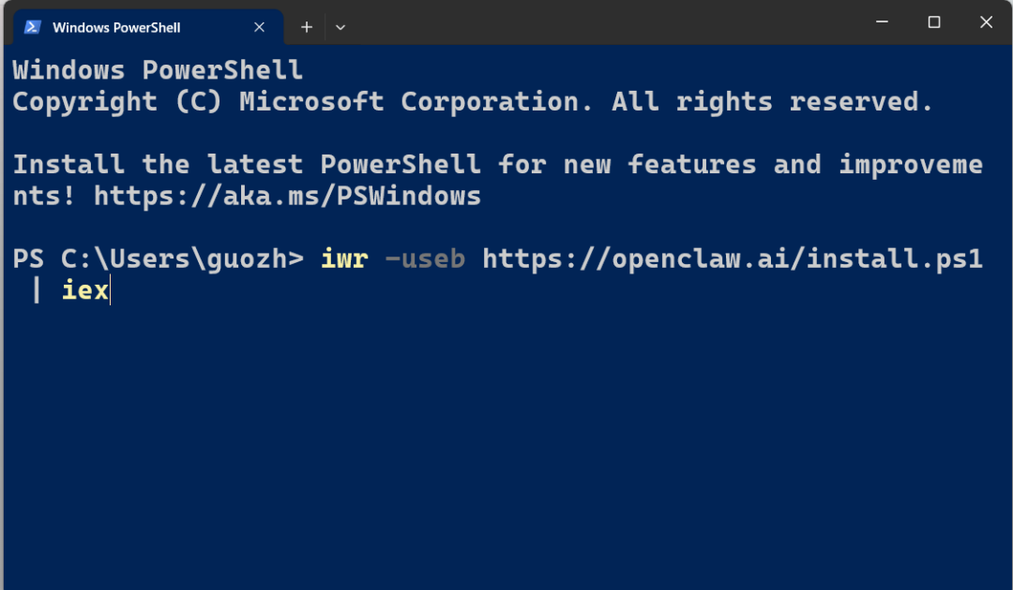Close the terminal window
Image resolution: width=1013 pixels, height=590 pixels.
[986, 22]
